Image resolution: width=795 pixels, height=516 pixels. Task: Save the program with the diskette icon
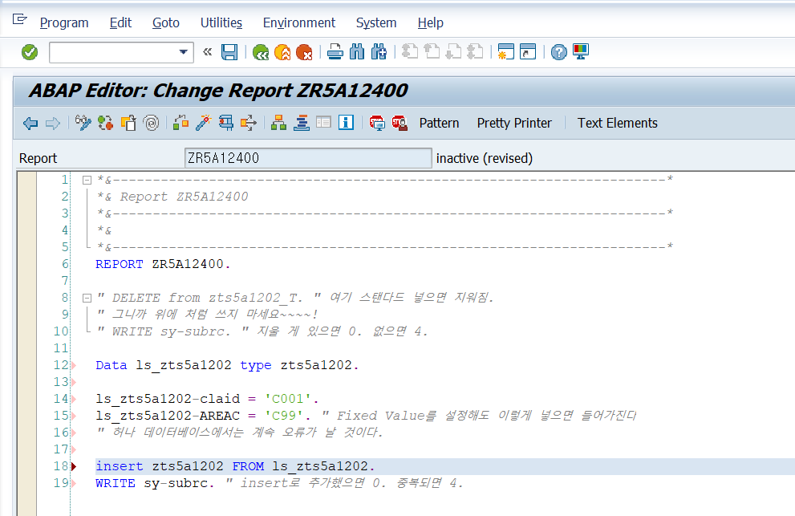(229, 51)
